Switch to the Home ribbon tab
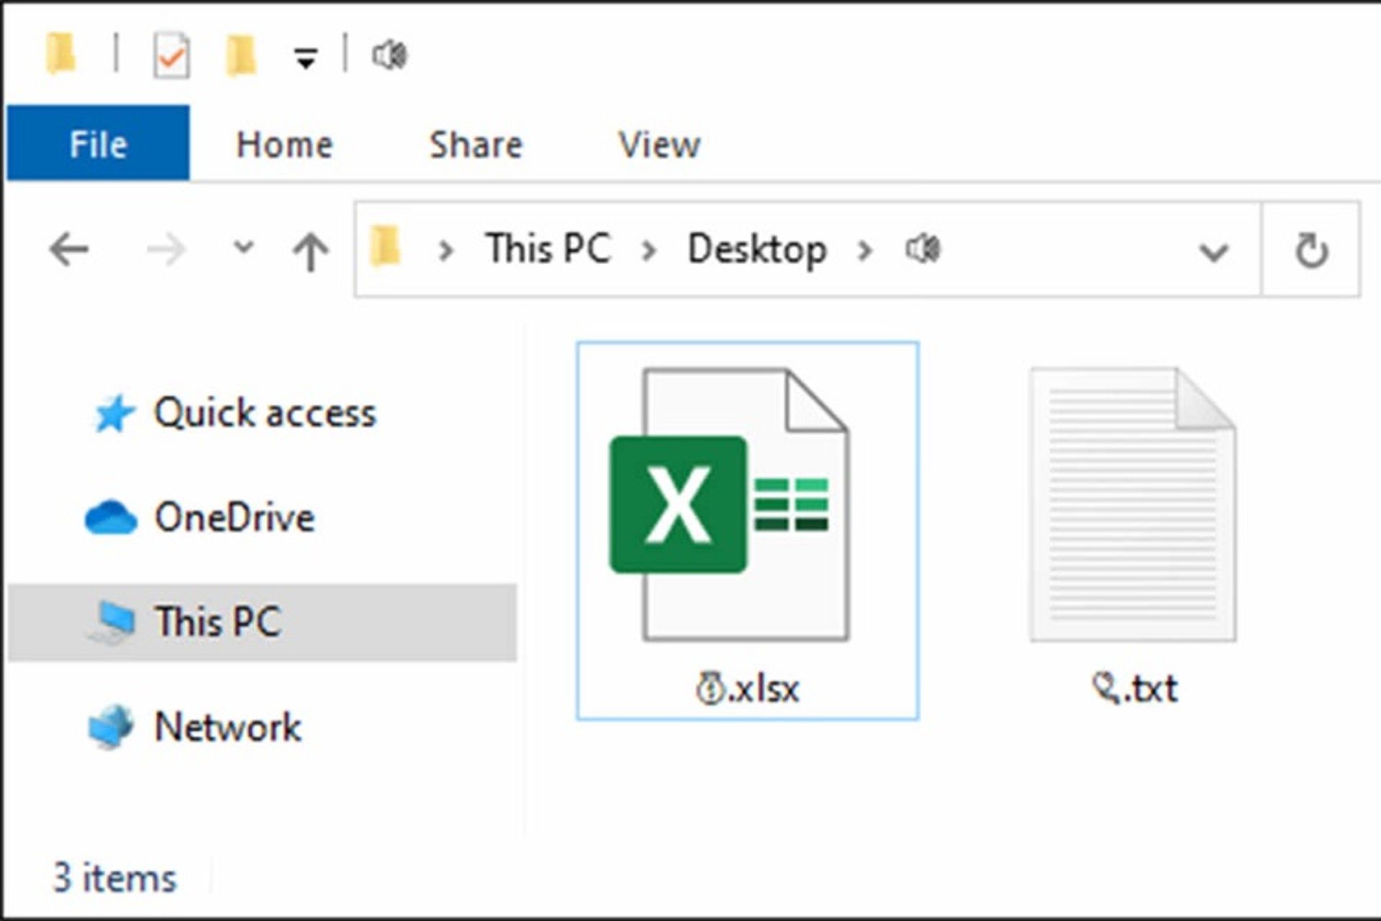1381x921 pixels. (x=285, y=145)
